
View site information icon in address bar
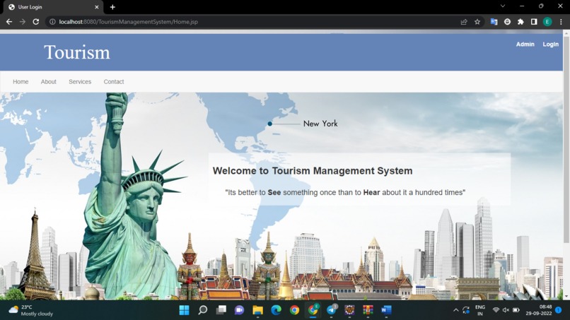[52, 22]
